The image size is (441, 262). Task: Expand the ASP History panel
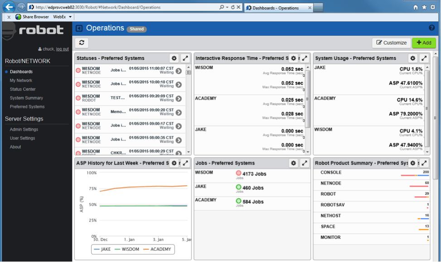(185, 163)
